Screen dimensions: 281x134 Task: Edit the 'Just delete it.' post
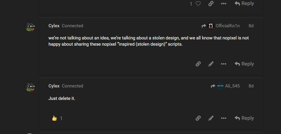pyautogui.click(x=211, y=118)
